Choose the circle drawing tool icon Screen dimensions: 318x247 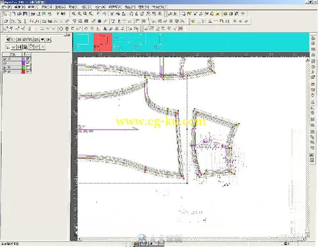click(61, 29)
